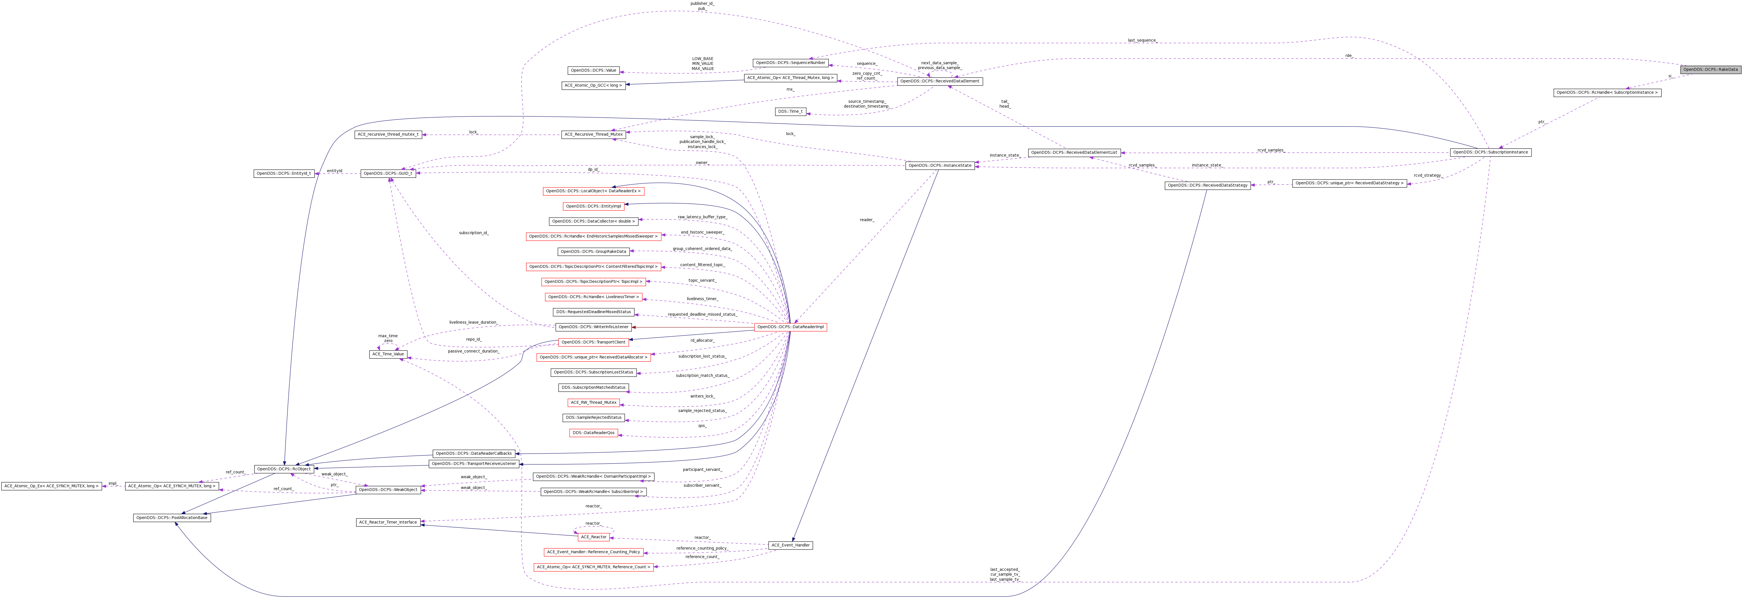
Task: Open ACE_Reactor_Timer_Interface node
Action: click(x=388, y=522)
